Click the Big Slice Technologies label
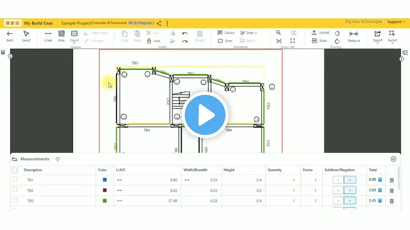Screen dimensions: 410x230 364,22
